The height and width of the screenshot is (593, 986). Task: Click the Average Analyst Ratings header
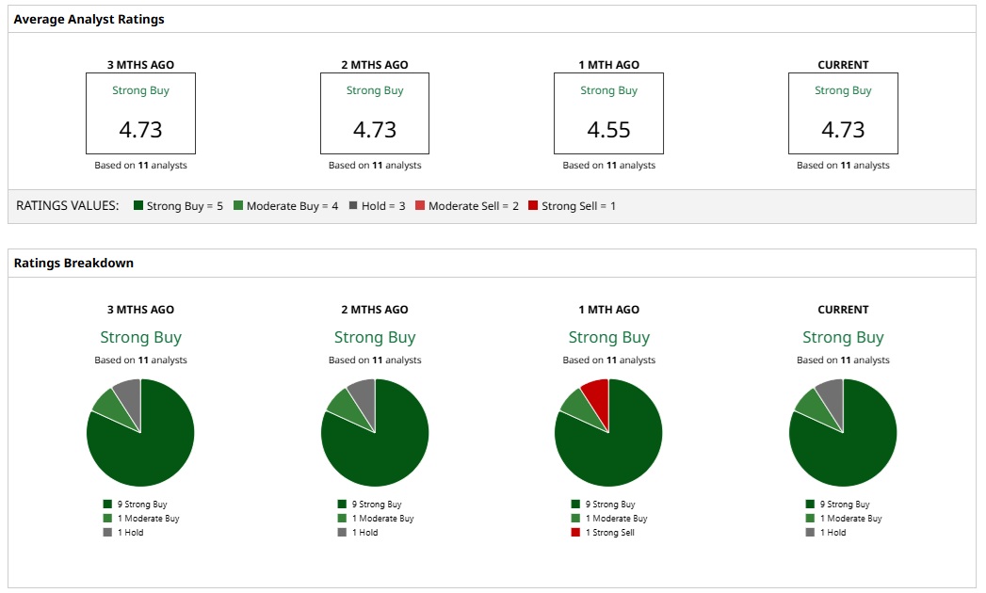click(89, 19)
